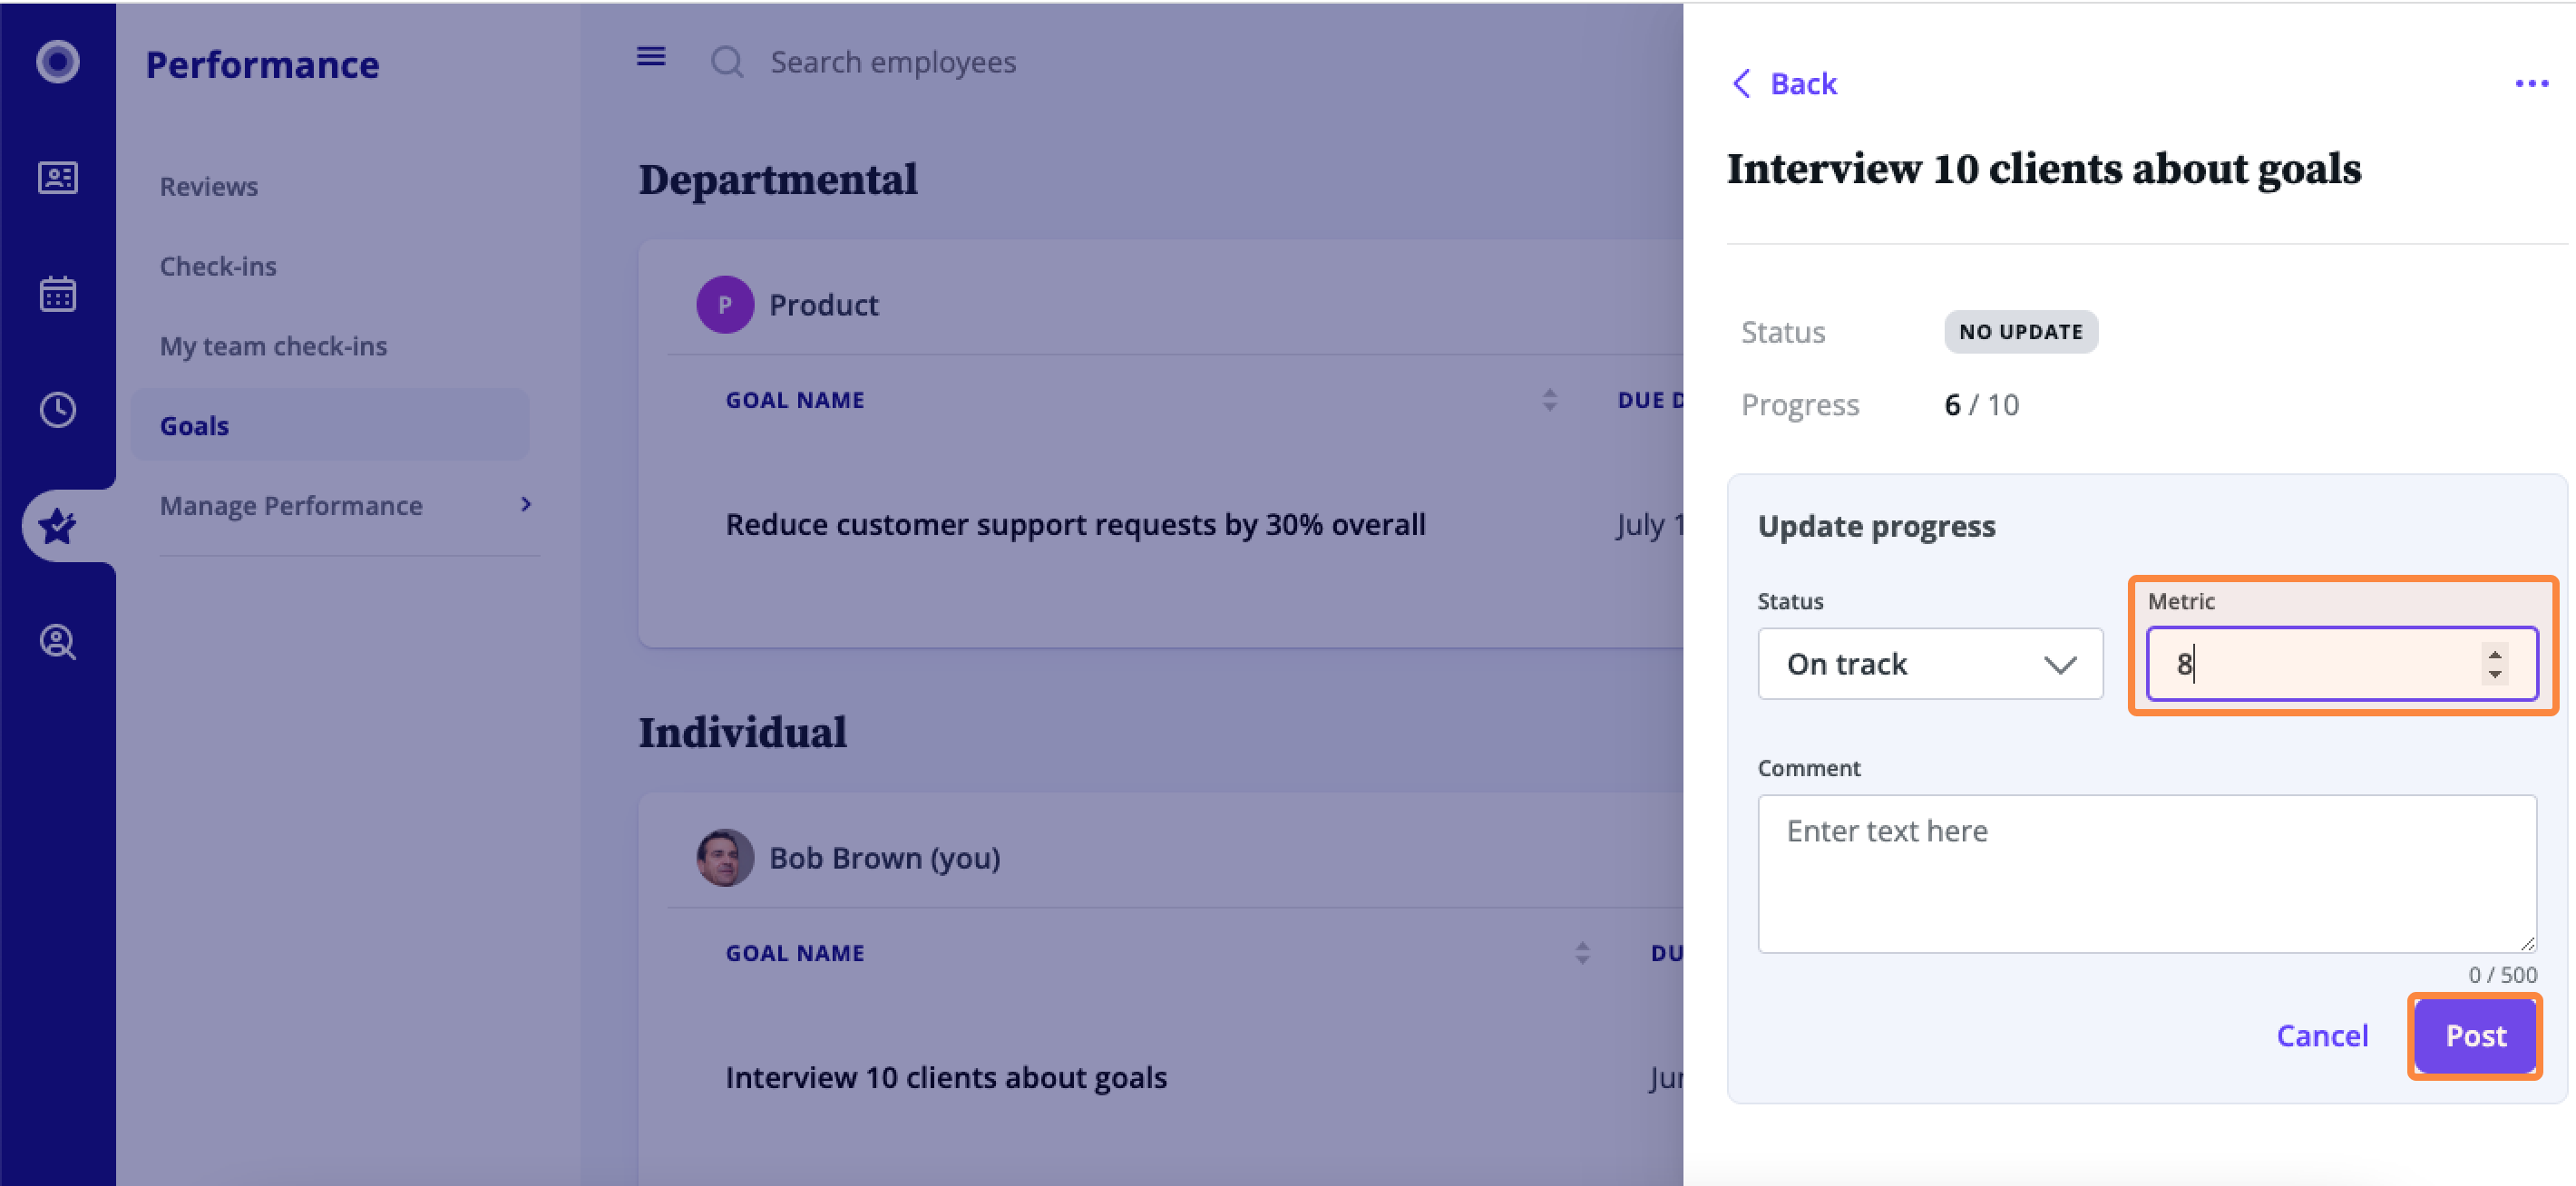This screenshot has width=2576, height=1186.
Task: Expand the Manage Performance submenu
Action: (345, 505)
